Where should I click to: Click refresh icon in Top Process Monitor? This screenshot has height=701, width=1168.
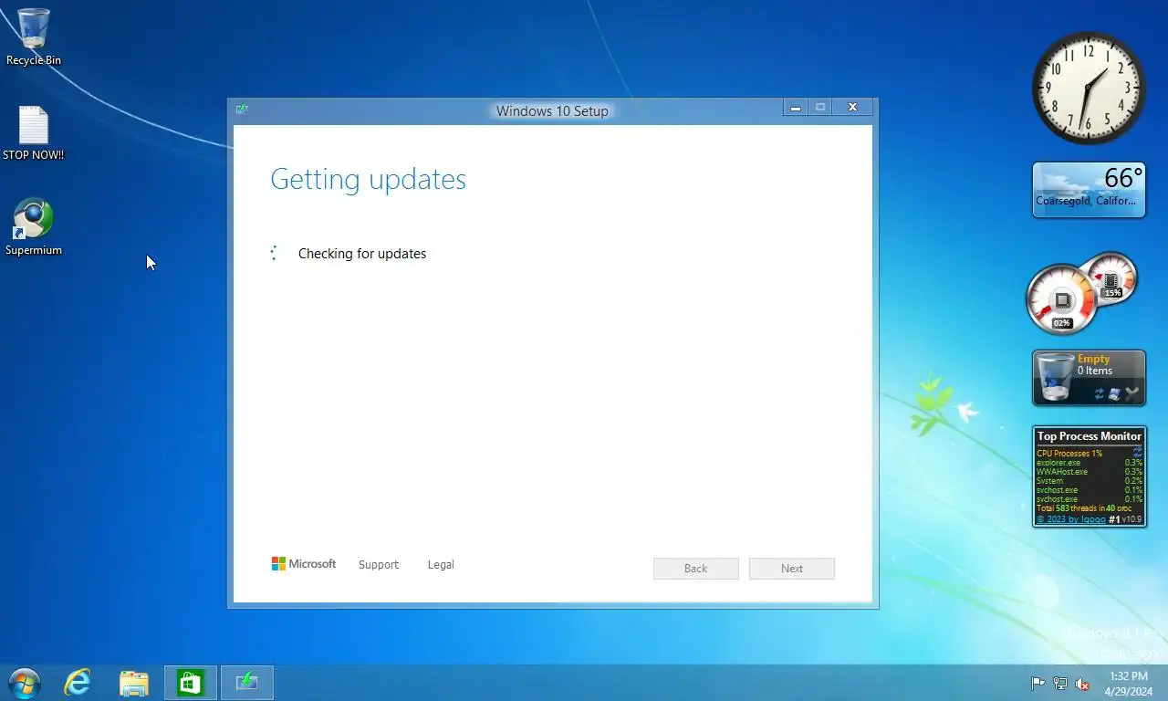pos(1137,453)
